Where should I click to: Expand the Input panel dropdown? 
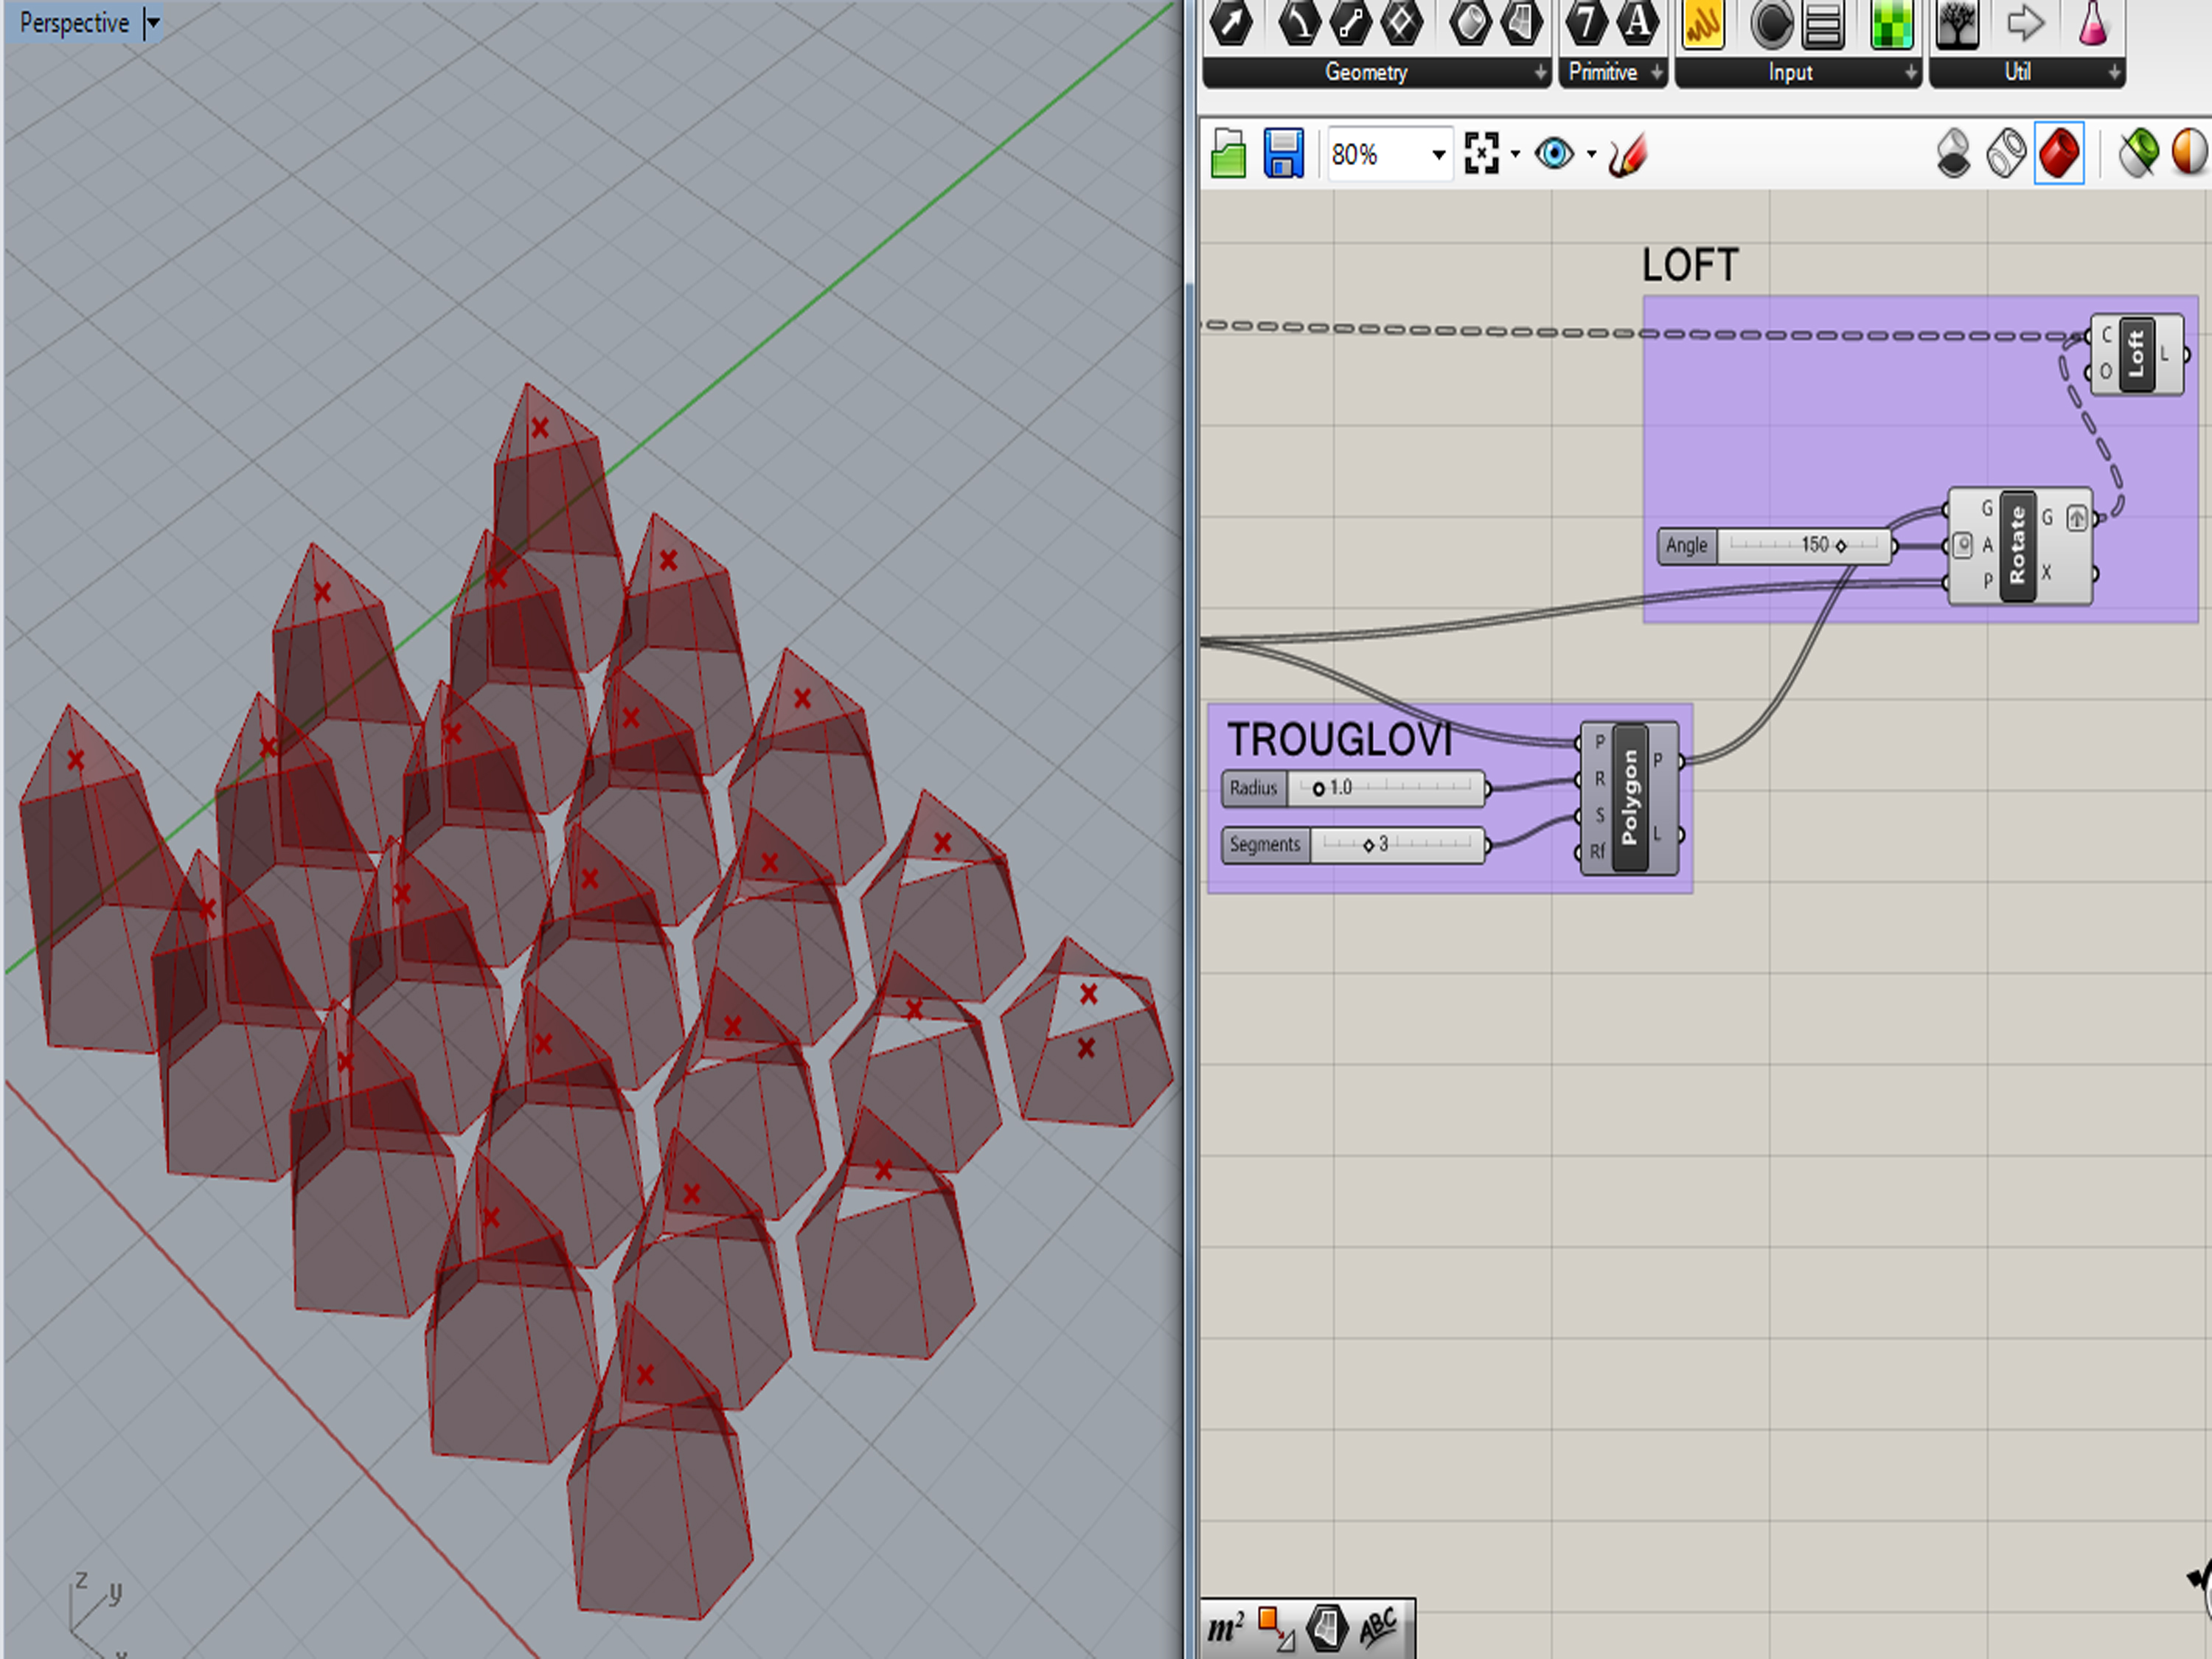1910,72
